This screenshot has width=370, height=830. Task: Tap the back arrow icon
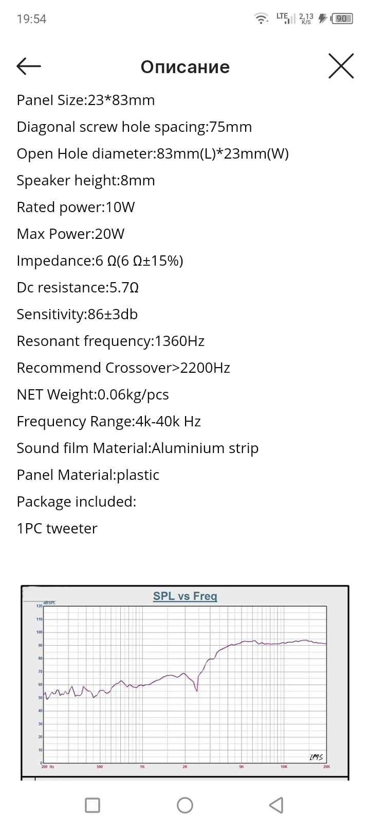click(29, 66)
